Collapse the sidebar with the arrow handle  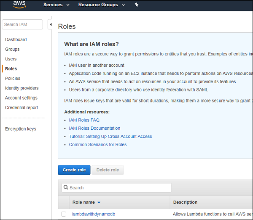(51, 24)
